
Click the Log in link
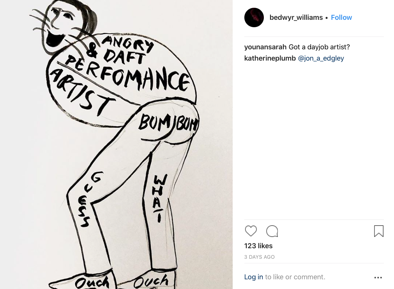click(254, 277)
